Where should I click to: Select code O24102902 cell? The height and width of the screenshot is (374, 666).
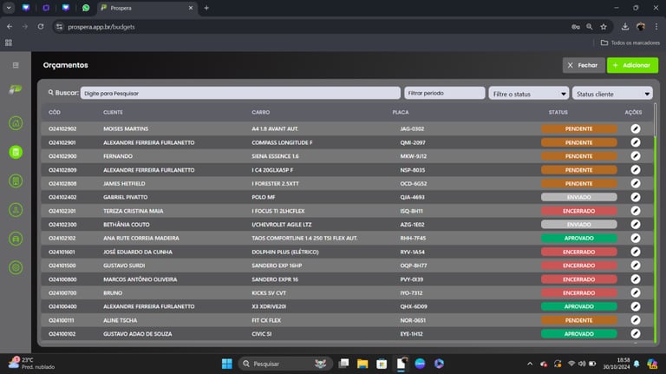(x=62, y=128)
